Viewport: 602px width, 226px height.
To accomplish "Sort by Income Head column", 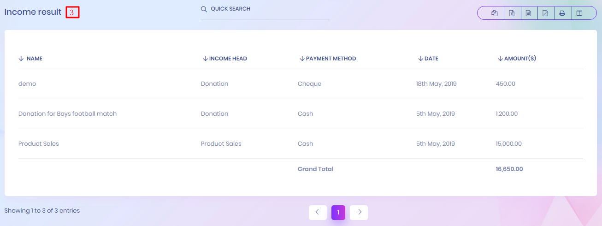I will 228,59.
